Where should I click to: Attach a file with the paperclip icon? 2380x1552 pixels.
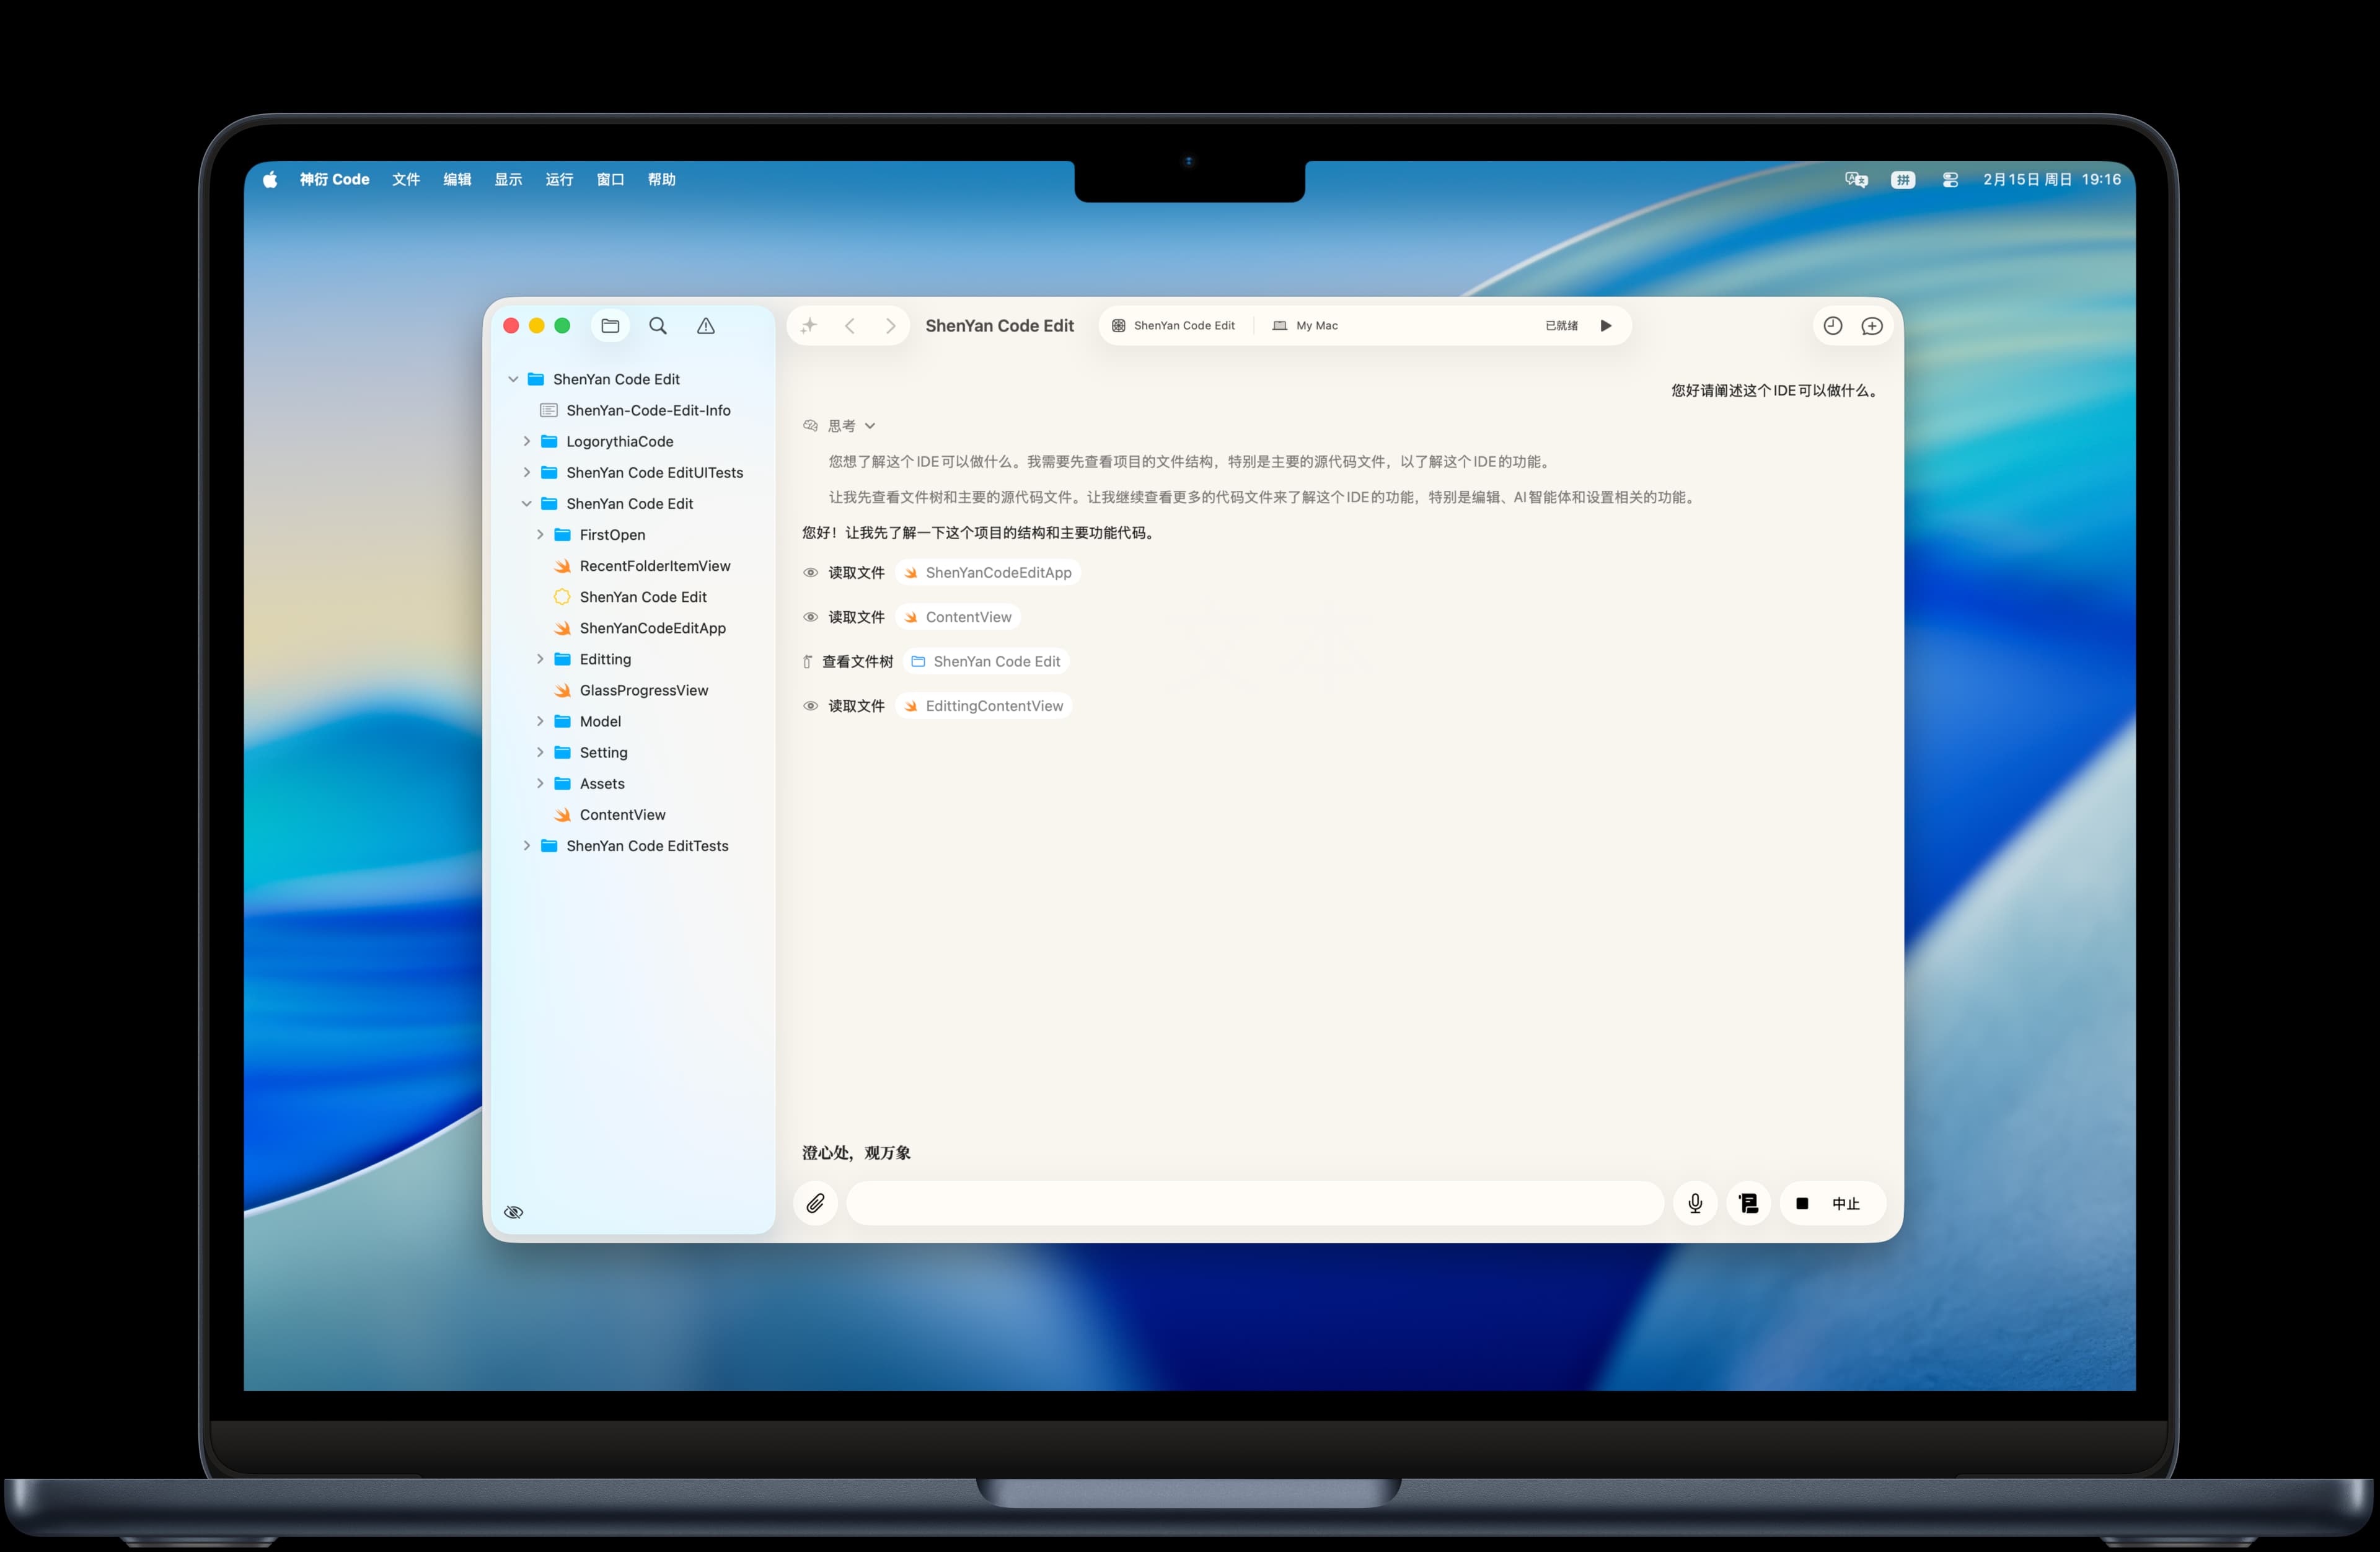[x=815, y=1203]
